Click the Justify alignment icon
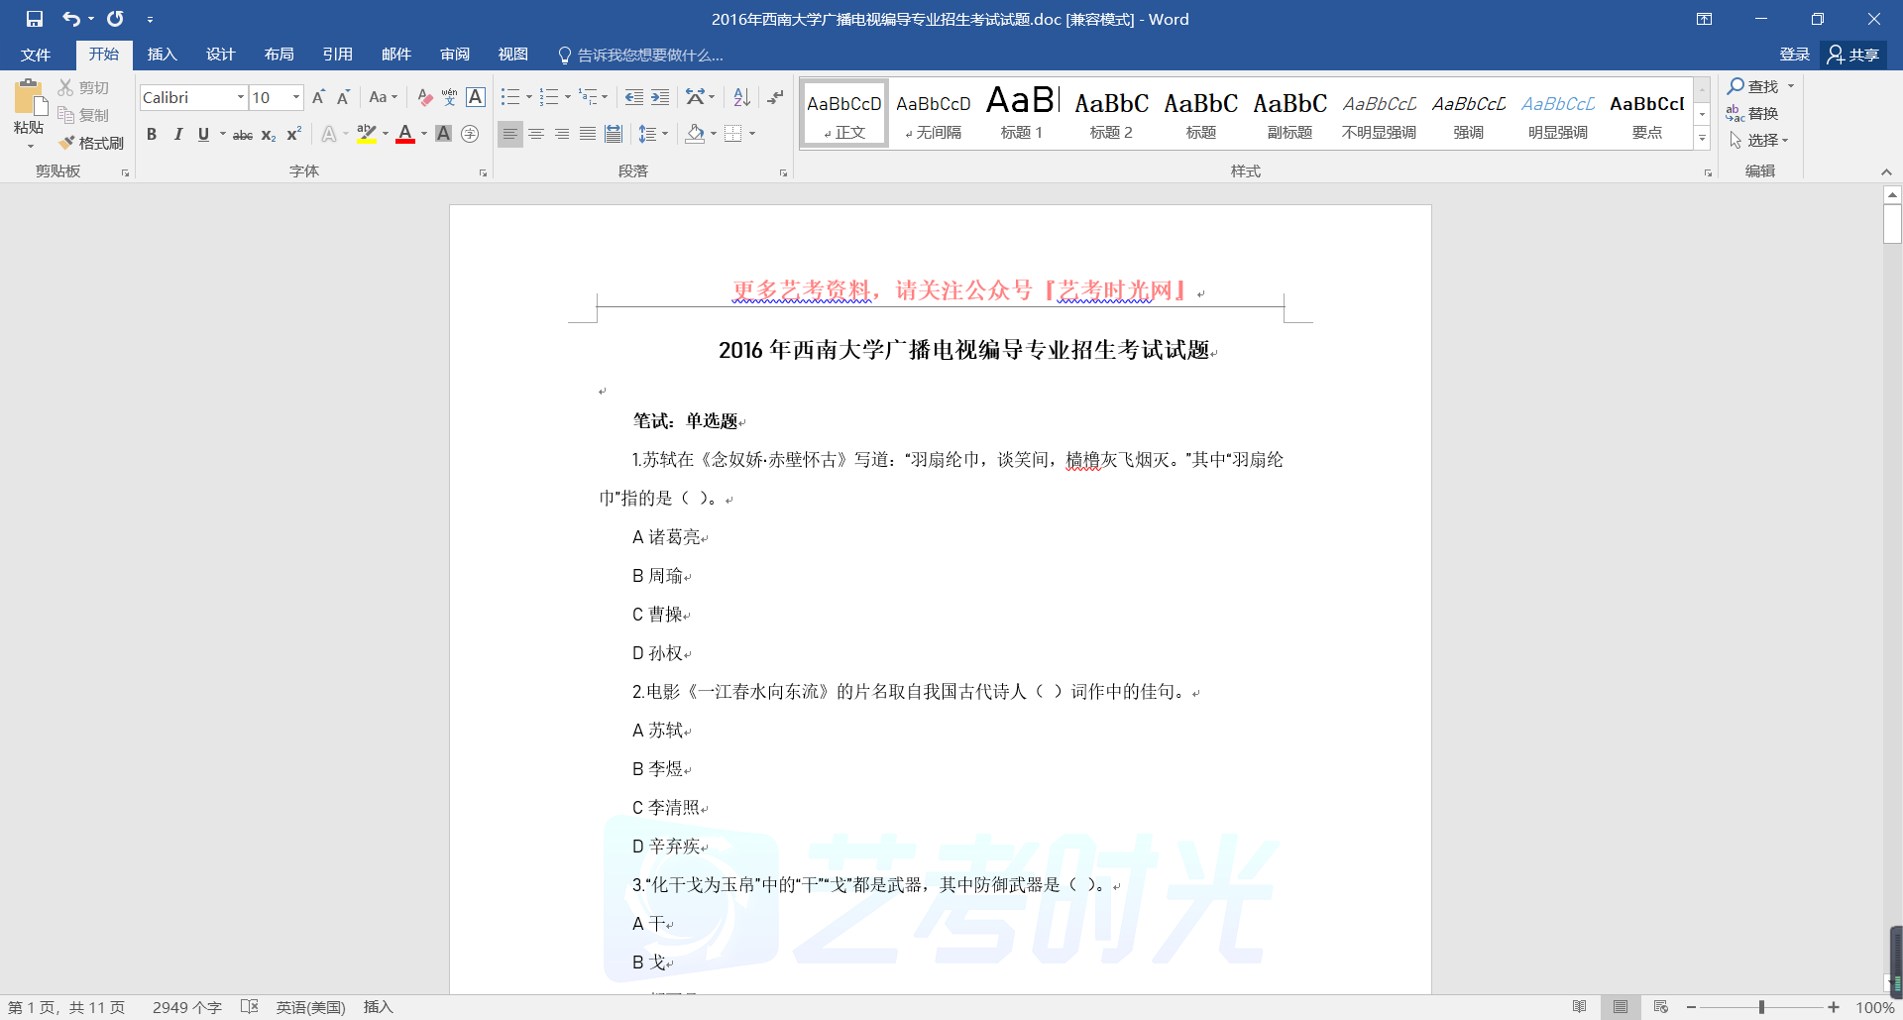 pos(588,134)
